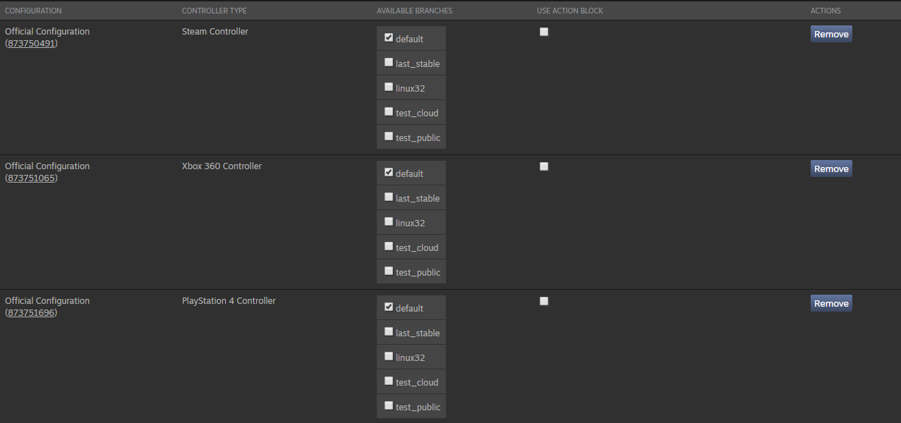Viewport: 901px width, 423px height.
Task: Check linux32 branch for Steam Controller
Action: click(x=389, y=87)
